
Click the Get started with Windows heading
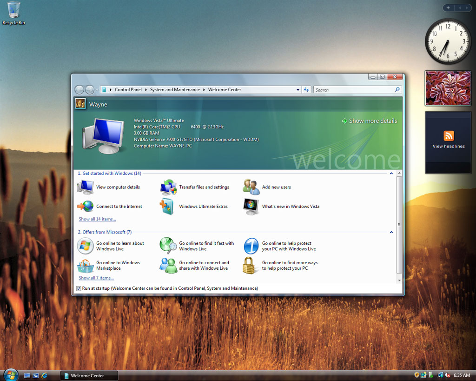109,173
